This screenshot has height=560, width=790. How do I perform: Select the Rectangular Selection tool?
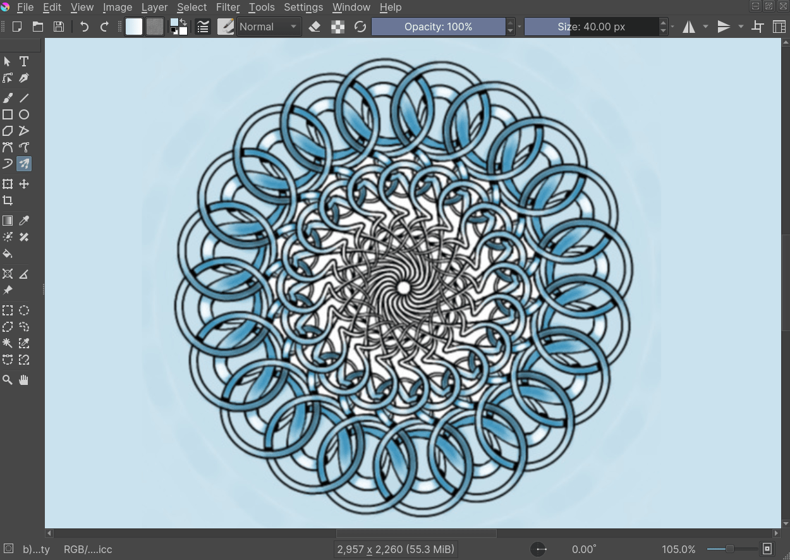(x=8, y=310)
